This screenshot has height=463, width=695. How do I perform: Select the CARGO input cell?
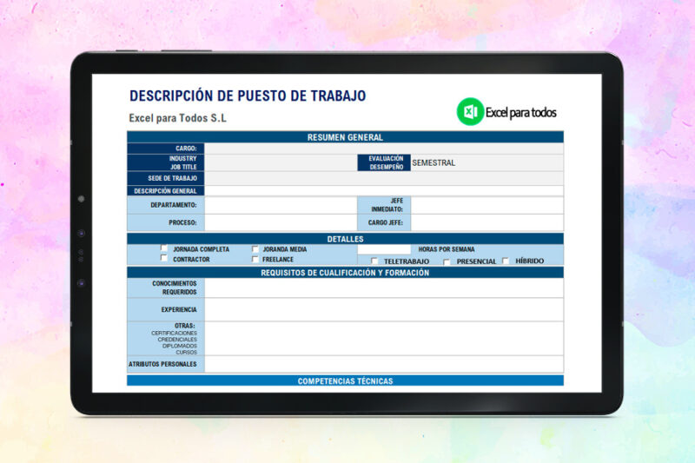pyautogui.click(x=384, y=149)
